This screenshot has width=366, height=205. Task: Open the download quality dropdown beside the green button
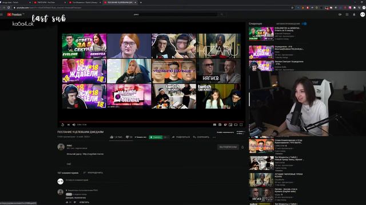click(x=166, y=137)
